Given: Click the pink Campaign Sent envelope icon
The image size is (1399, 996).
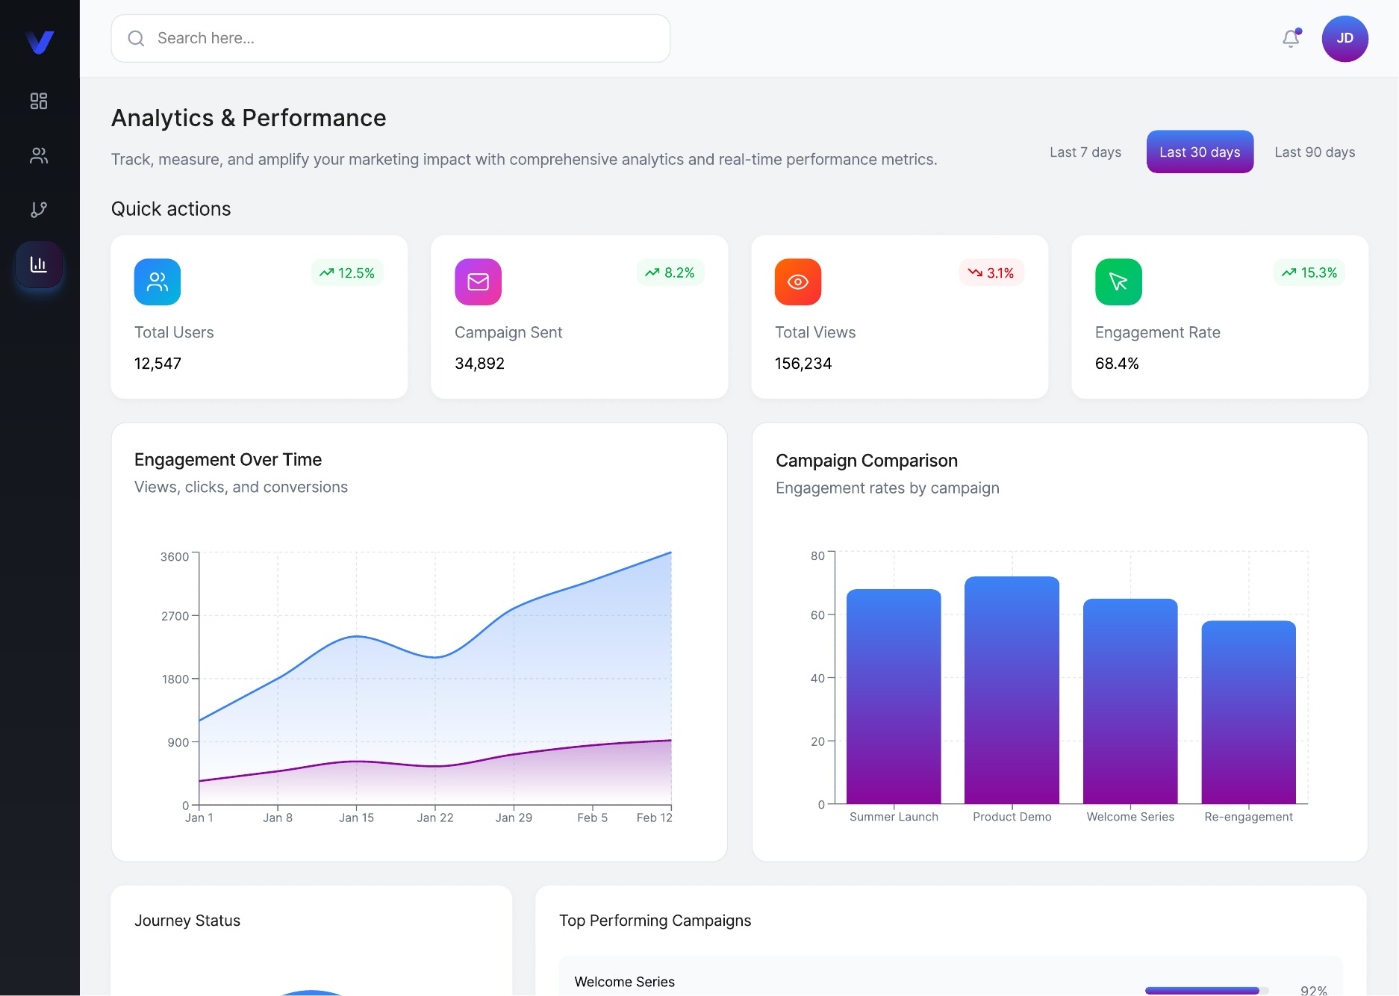Looking at the screenshot, I should [478, 281].
